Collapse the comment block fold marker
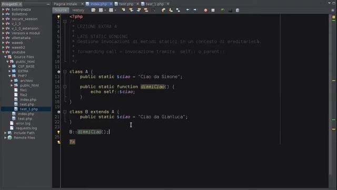 point(65,22)
